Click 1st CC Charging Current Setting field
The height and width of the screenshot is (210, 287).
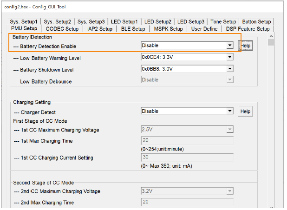187,157
